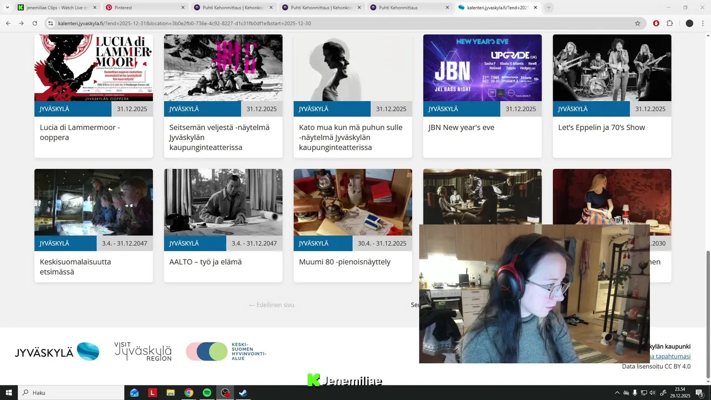Open Google Chrome from the taskbar

189,393
